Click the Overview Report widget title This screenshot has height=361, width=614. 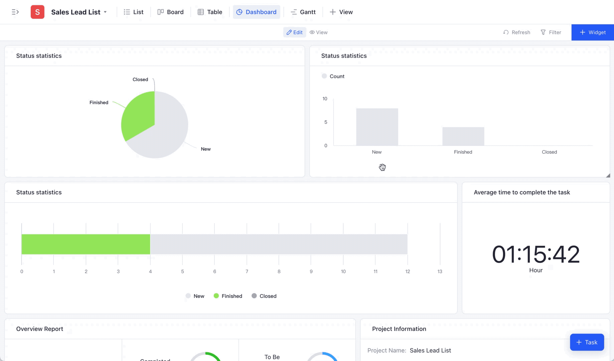pos(39,329)
